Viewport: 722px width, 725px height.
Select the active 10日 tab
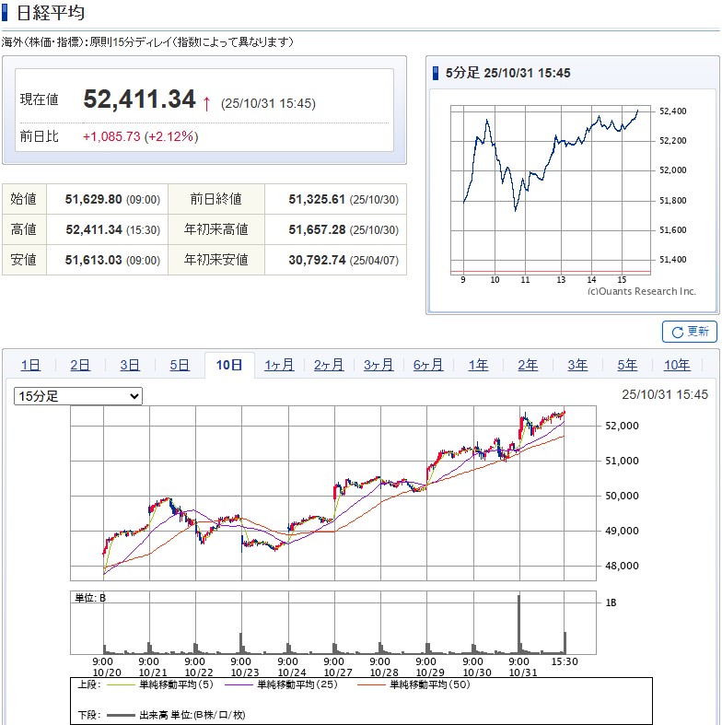coord(229,365)
